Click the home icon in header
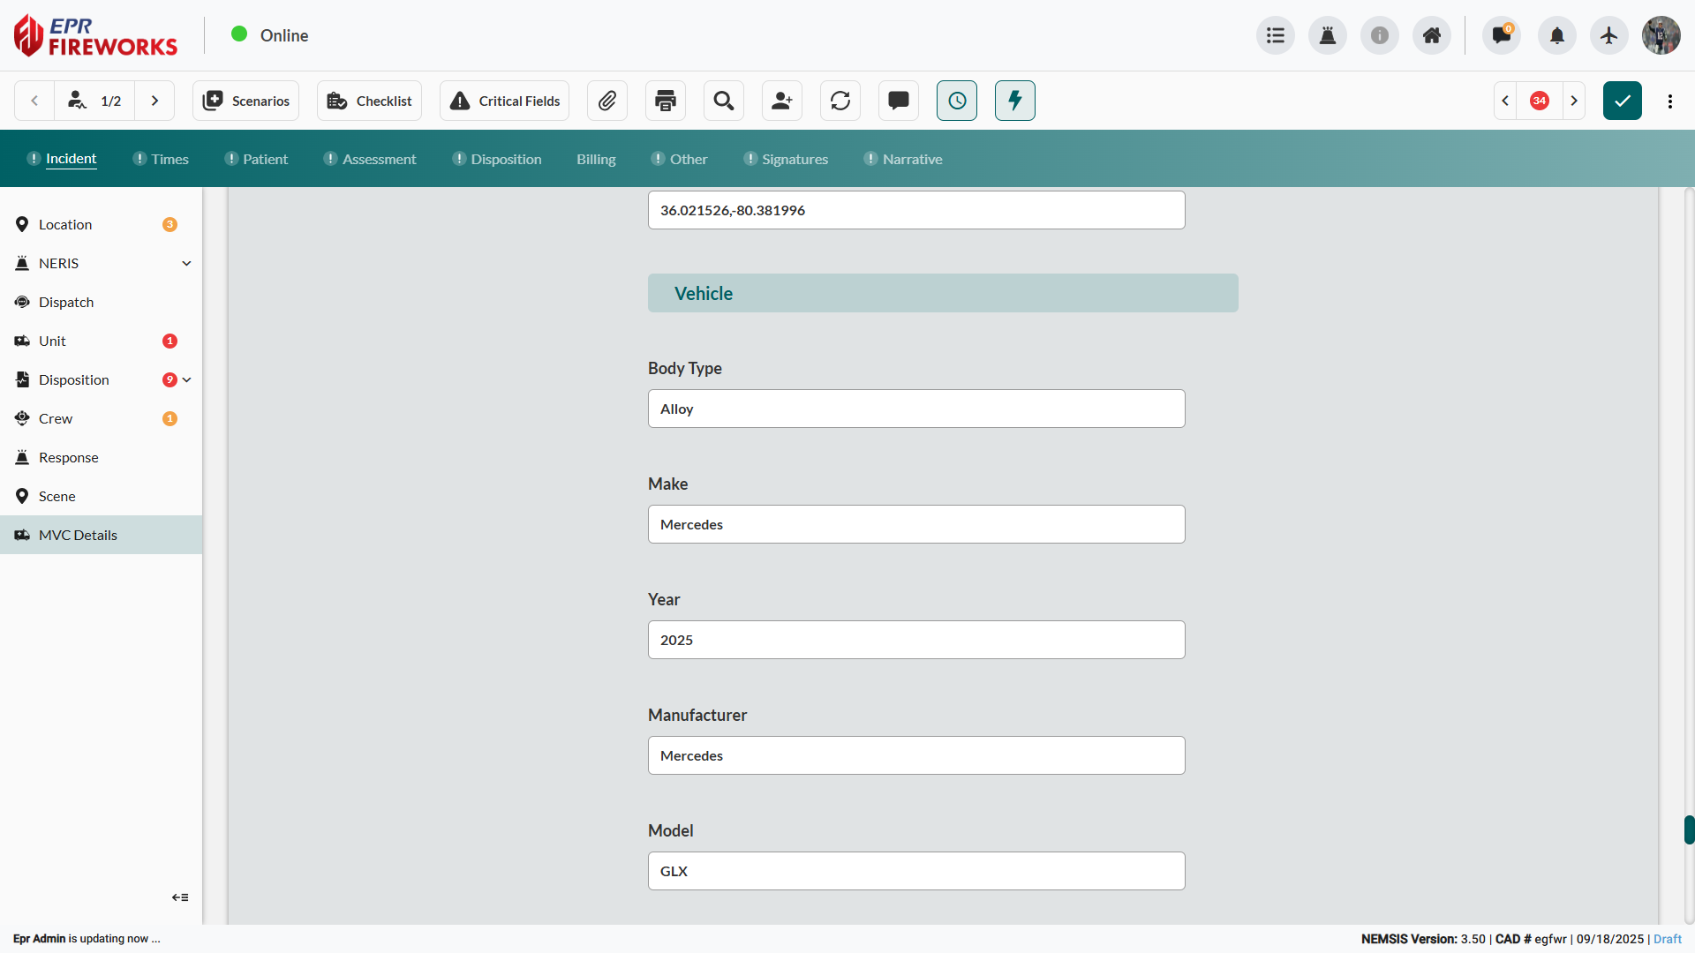Screen dimensions: 1695x953 click(x=1432, y=35)
